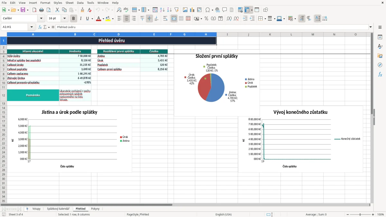Open Find and Replace tool
Viewport: 386px width, 217px height.
[119, 10]
